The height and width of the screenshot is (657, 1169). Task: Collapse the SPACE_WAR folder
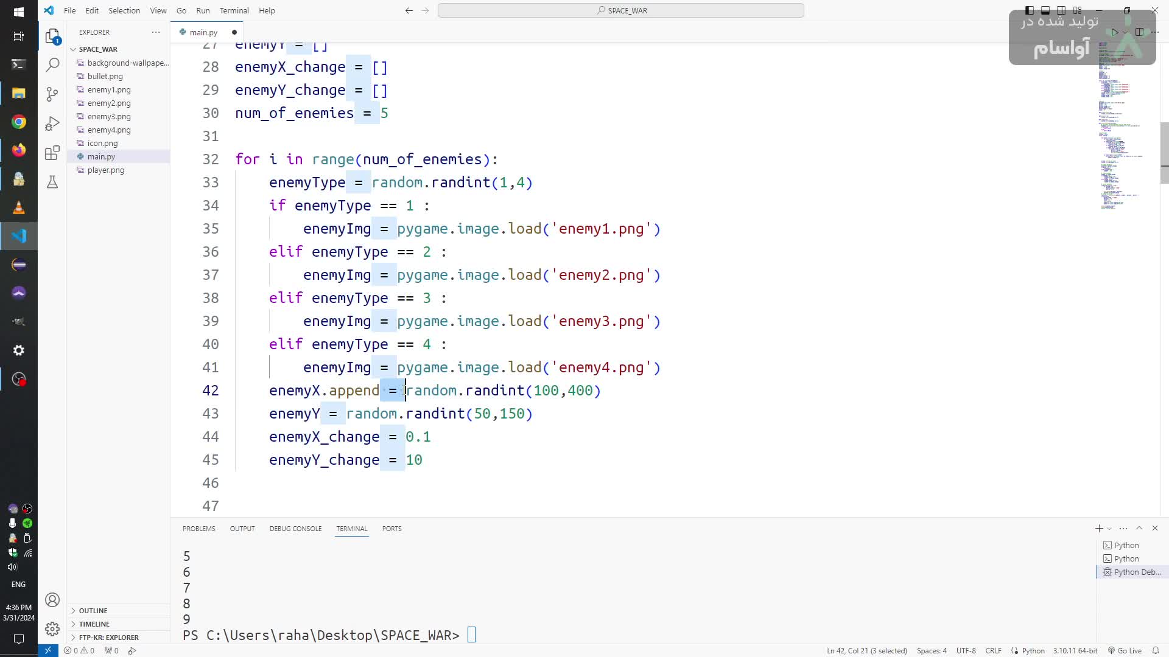97,49
